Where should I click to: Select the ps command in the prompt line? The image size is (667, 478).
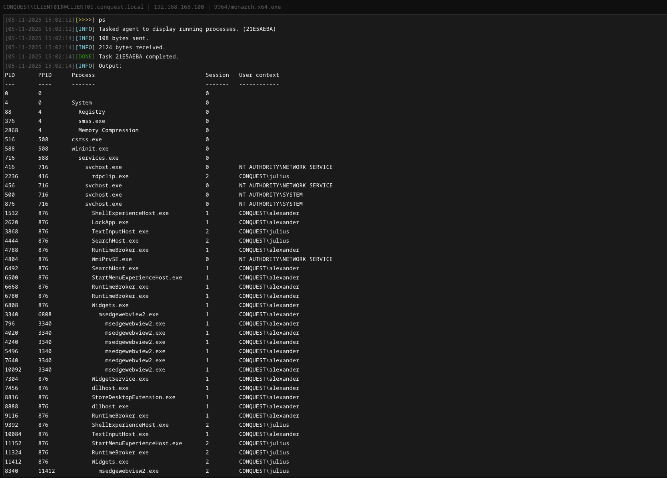tap(102, 19)
